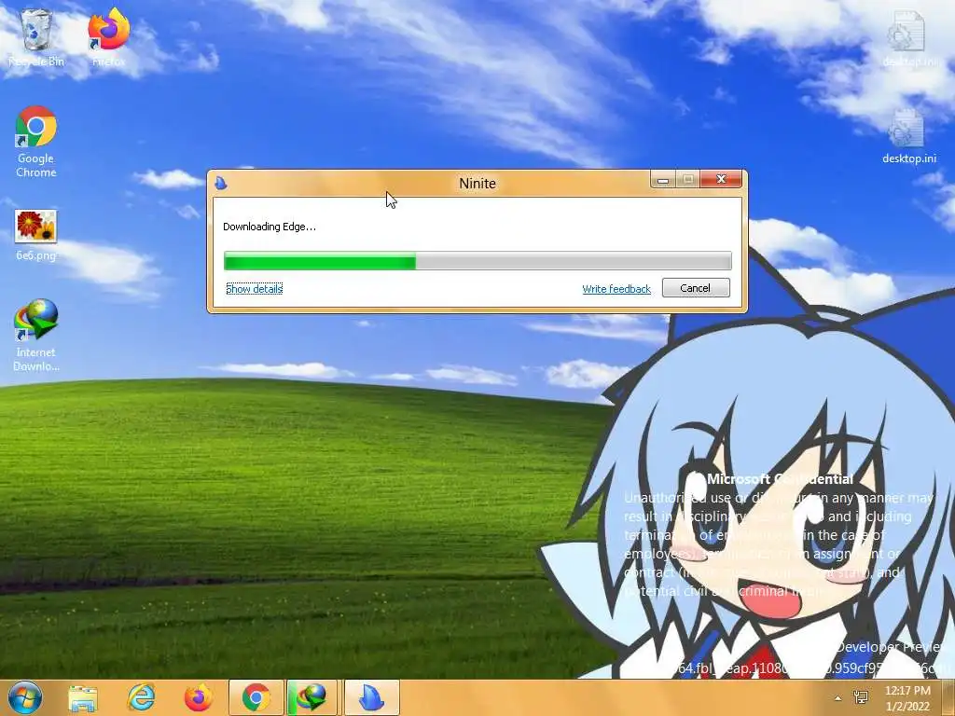Open Internet Download Manager desktop shortcut
The height and width of the screenshot is (716, 955).
tap(36, 335)
